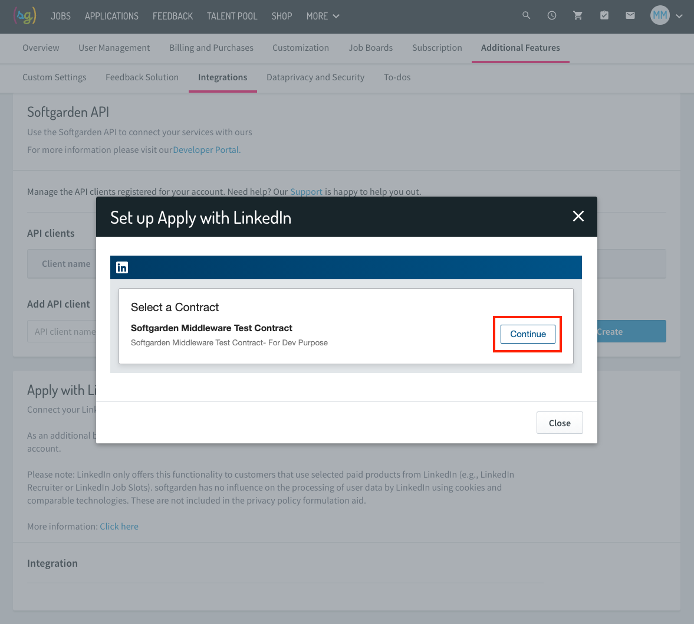Viewport: 694px width, 624px height.
Task: Click the Create API client button
Action: [631, 332]
